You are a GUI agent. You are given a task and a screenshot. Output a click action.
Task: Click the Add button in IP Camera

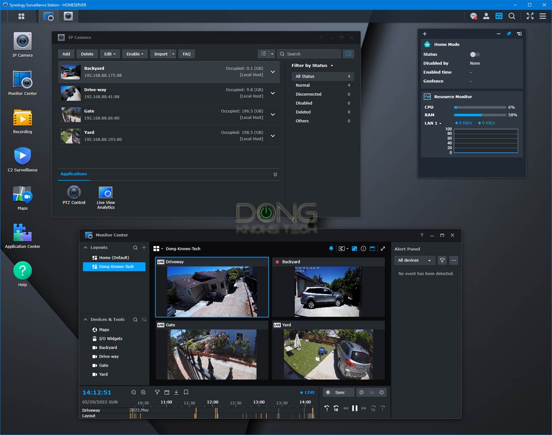coord(66,54)
